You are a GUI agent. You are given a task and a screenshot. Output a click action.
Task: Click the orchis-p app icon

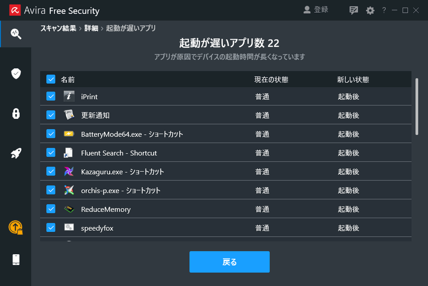click(x=69, y=190)
